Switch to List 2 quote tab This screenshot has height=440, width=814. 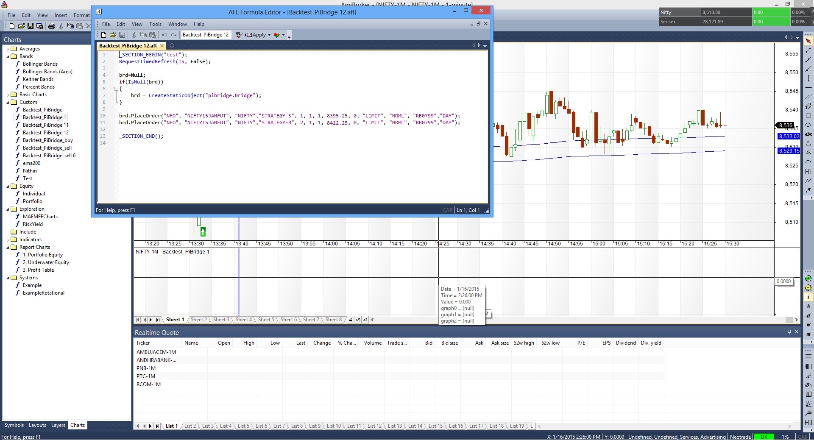pyautogui.click(x=190, y=426)
